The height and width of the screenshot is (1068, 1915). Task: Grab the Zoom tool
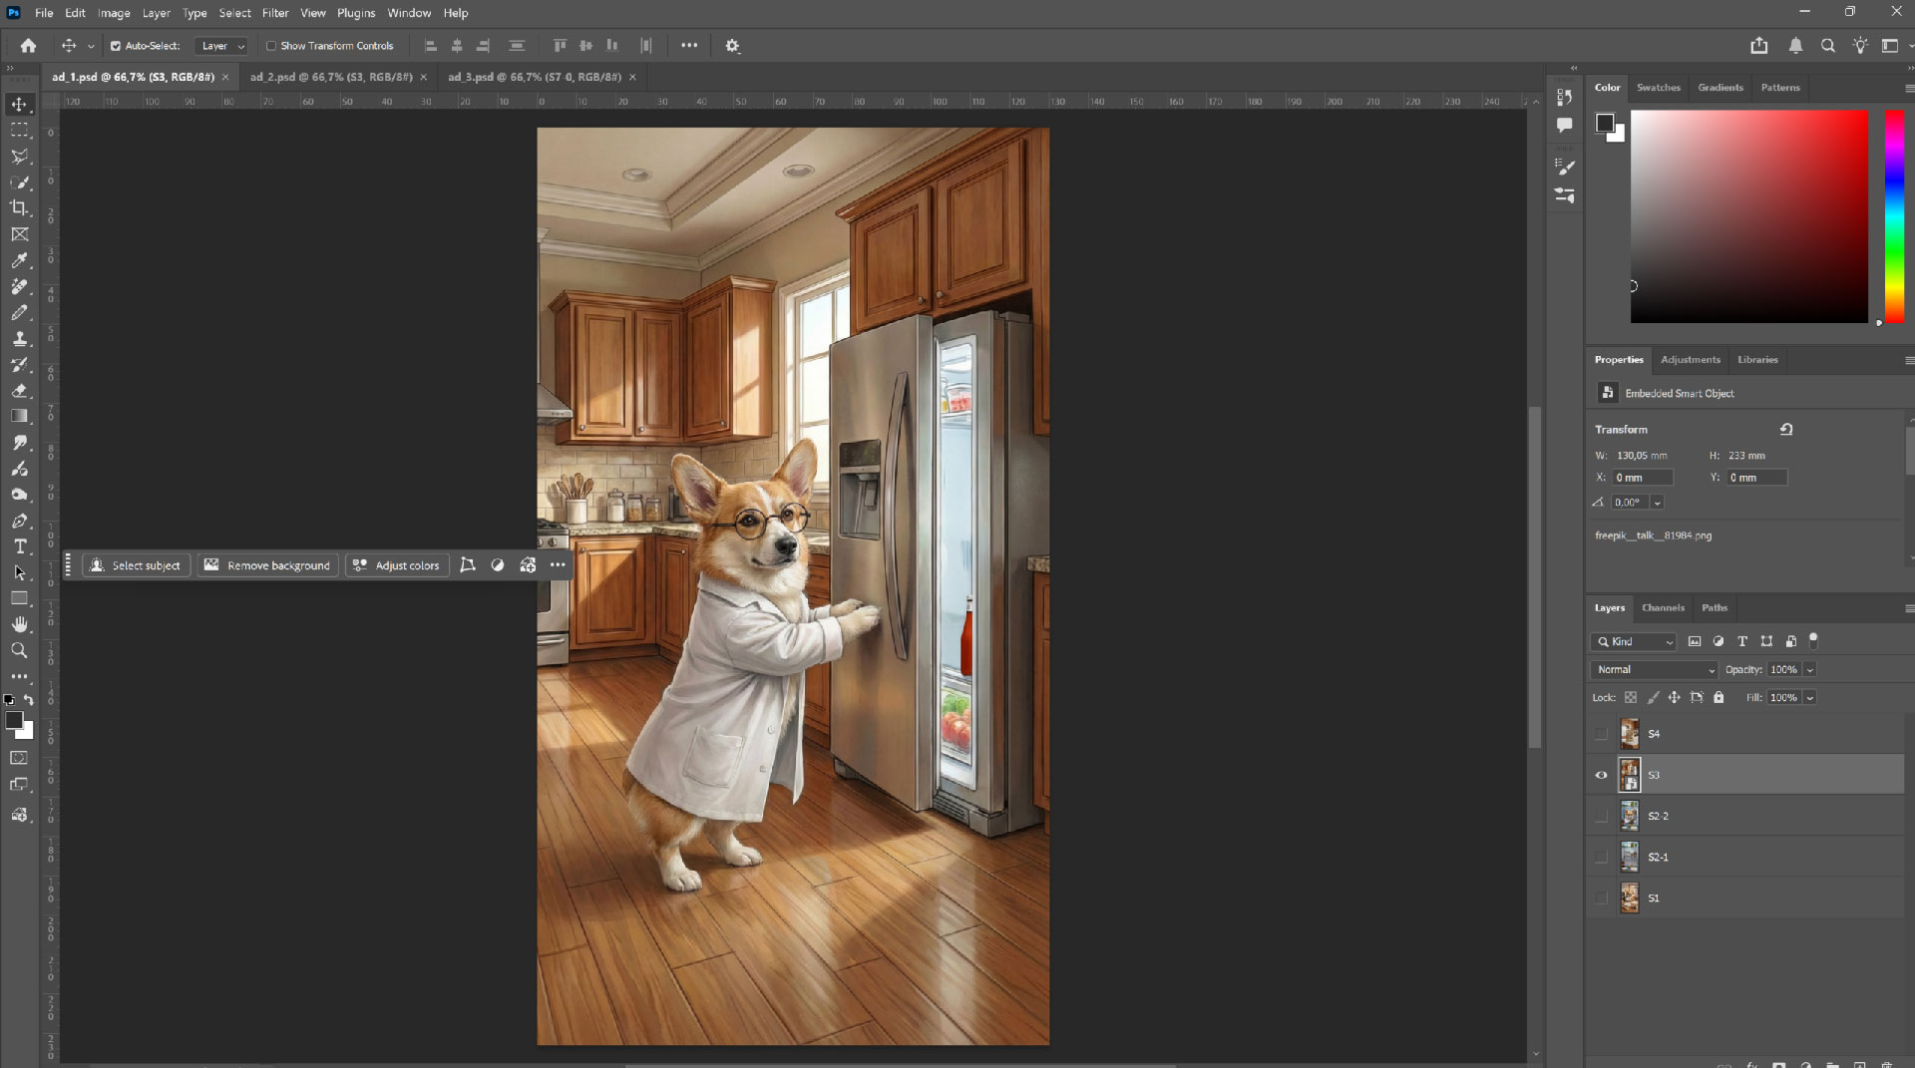pos(19,651)
